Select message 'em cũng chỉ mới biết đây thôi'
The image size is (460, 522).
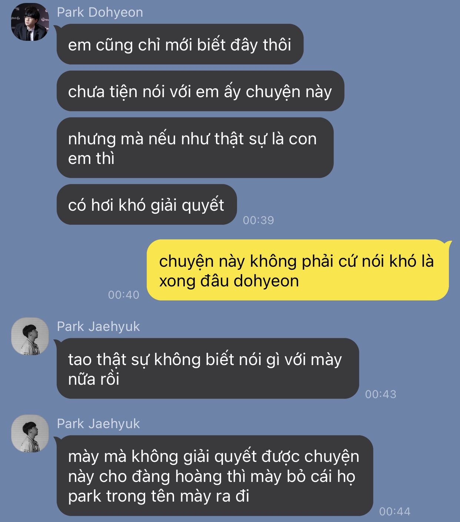180,44
